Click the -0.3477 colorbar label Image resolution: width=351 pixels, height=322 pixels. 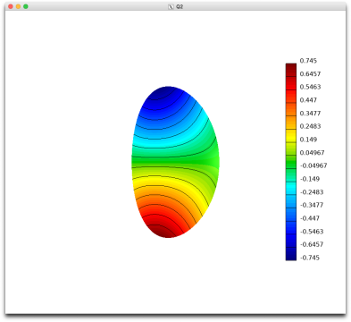point(312,205)
